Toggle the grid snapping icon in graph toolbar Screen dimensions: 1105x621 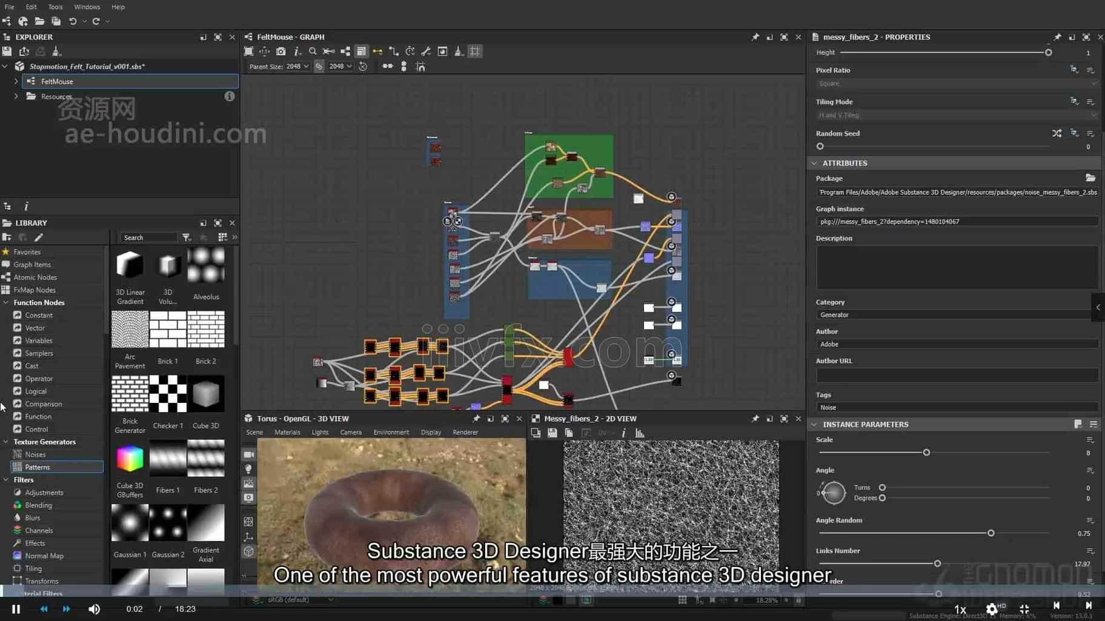[x=475, y=51]
